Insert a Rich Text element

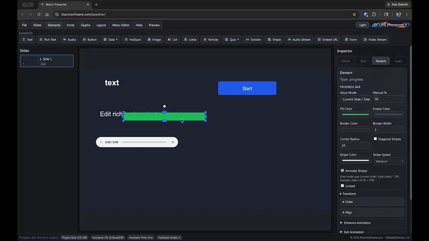click(47, 39)
